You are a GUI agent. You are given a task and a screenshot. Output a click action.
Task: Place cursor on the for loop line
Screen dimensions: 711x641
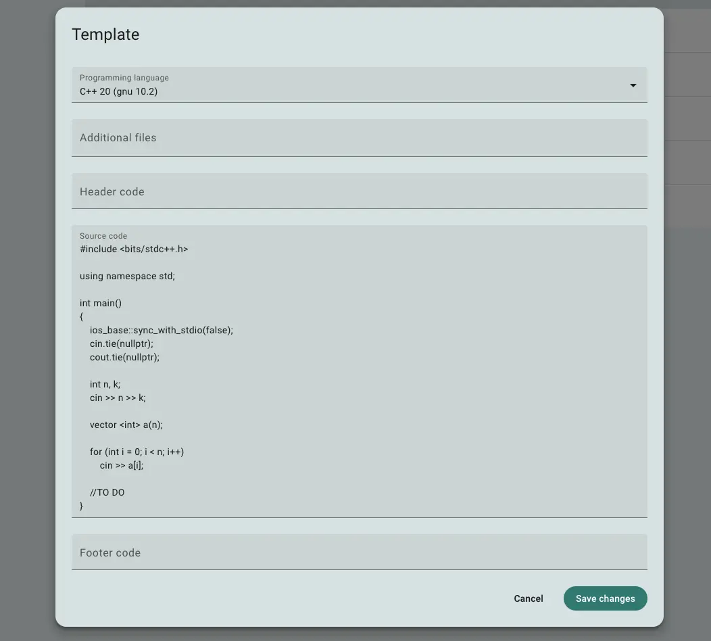(137, 452)
